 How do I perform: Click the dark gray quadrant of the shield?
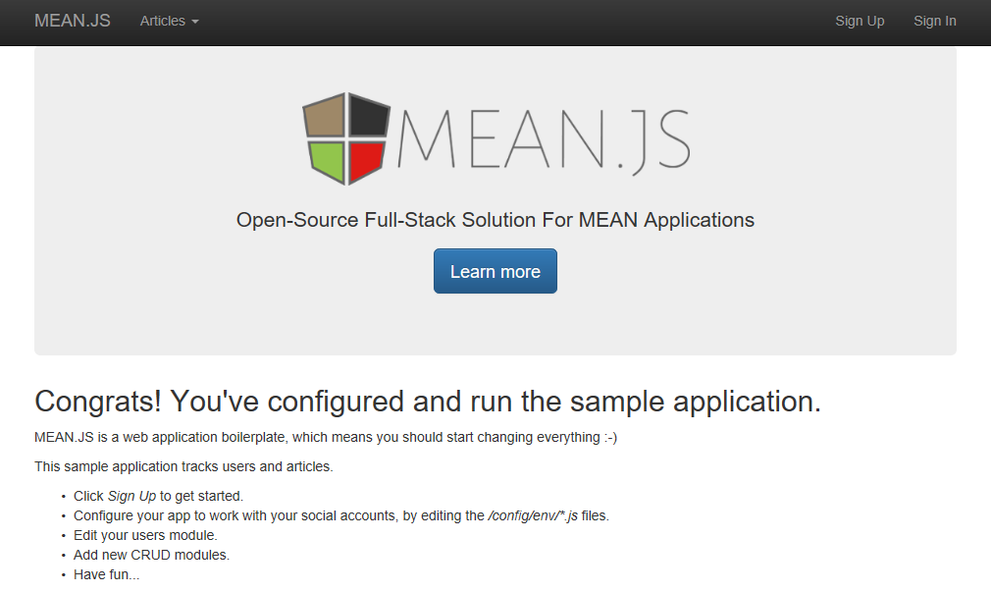pyautogui.click(x=369, y=116)
